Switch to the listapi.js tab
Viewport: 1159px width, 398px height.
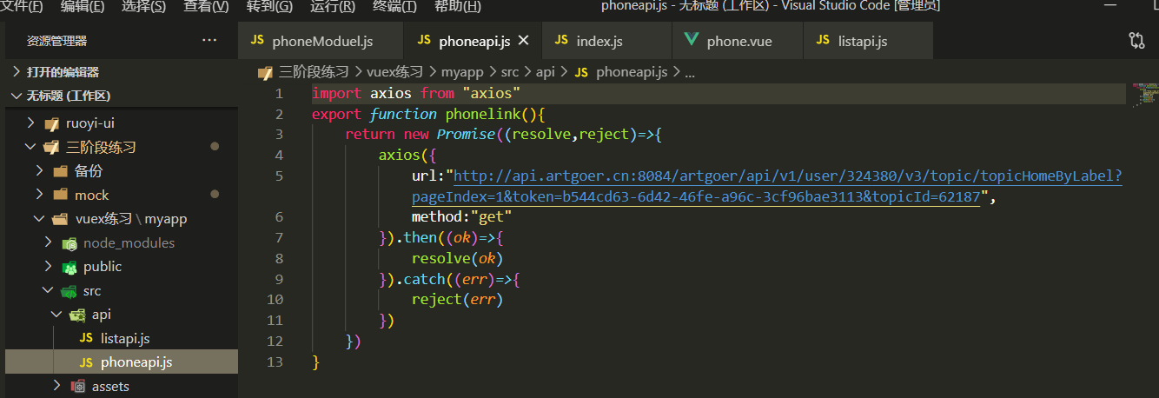(868, 41)
